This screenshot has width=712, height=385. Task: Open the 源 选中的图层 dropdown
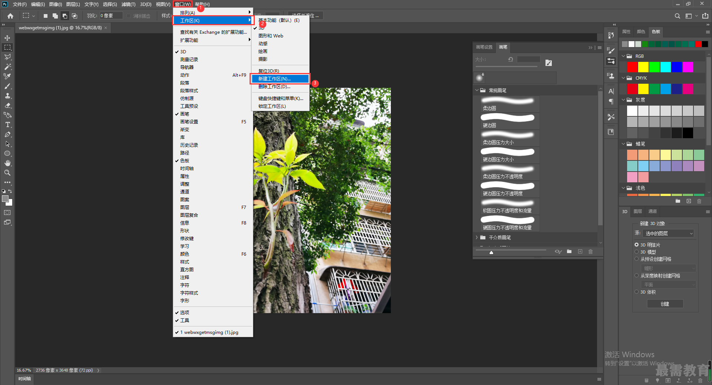point(668,233)
